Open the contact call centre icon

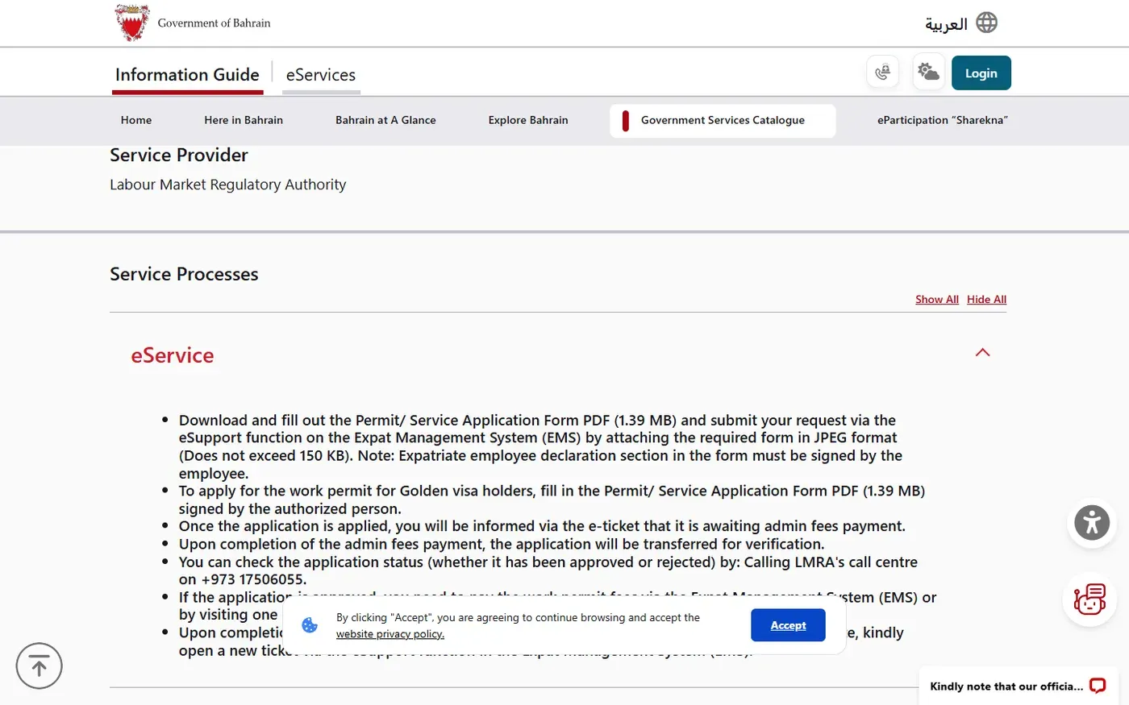click(882, 73)
